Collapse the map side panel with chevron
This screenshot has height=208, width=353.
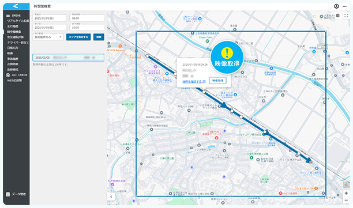click(x=111, y=196)
